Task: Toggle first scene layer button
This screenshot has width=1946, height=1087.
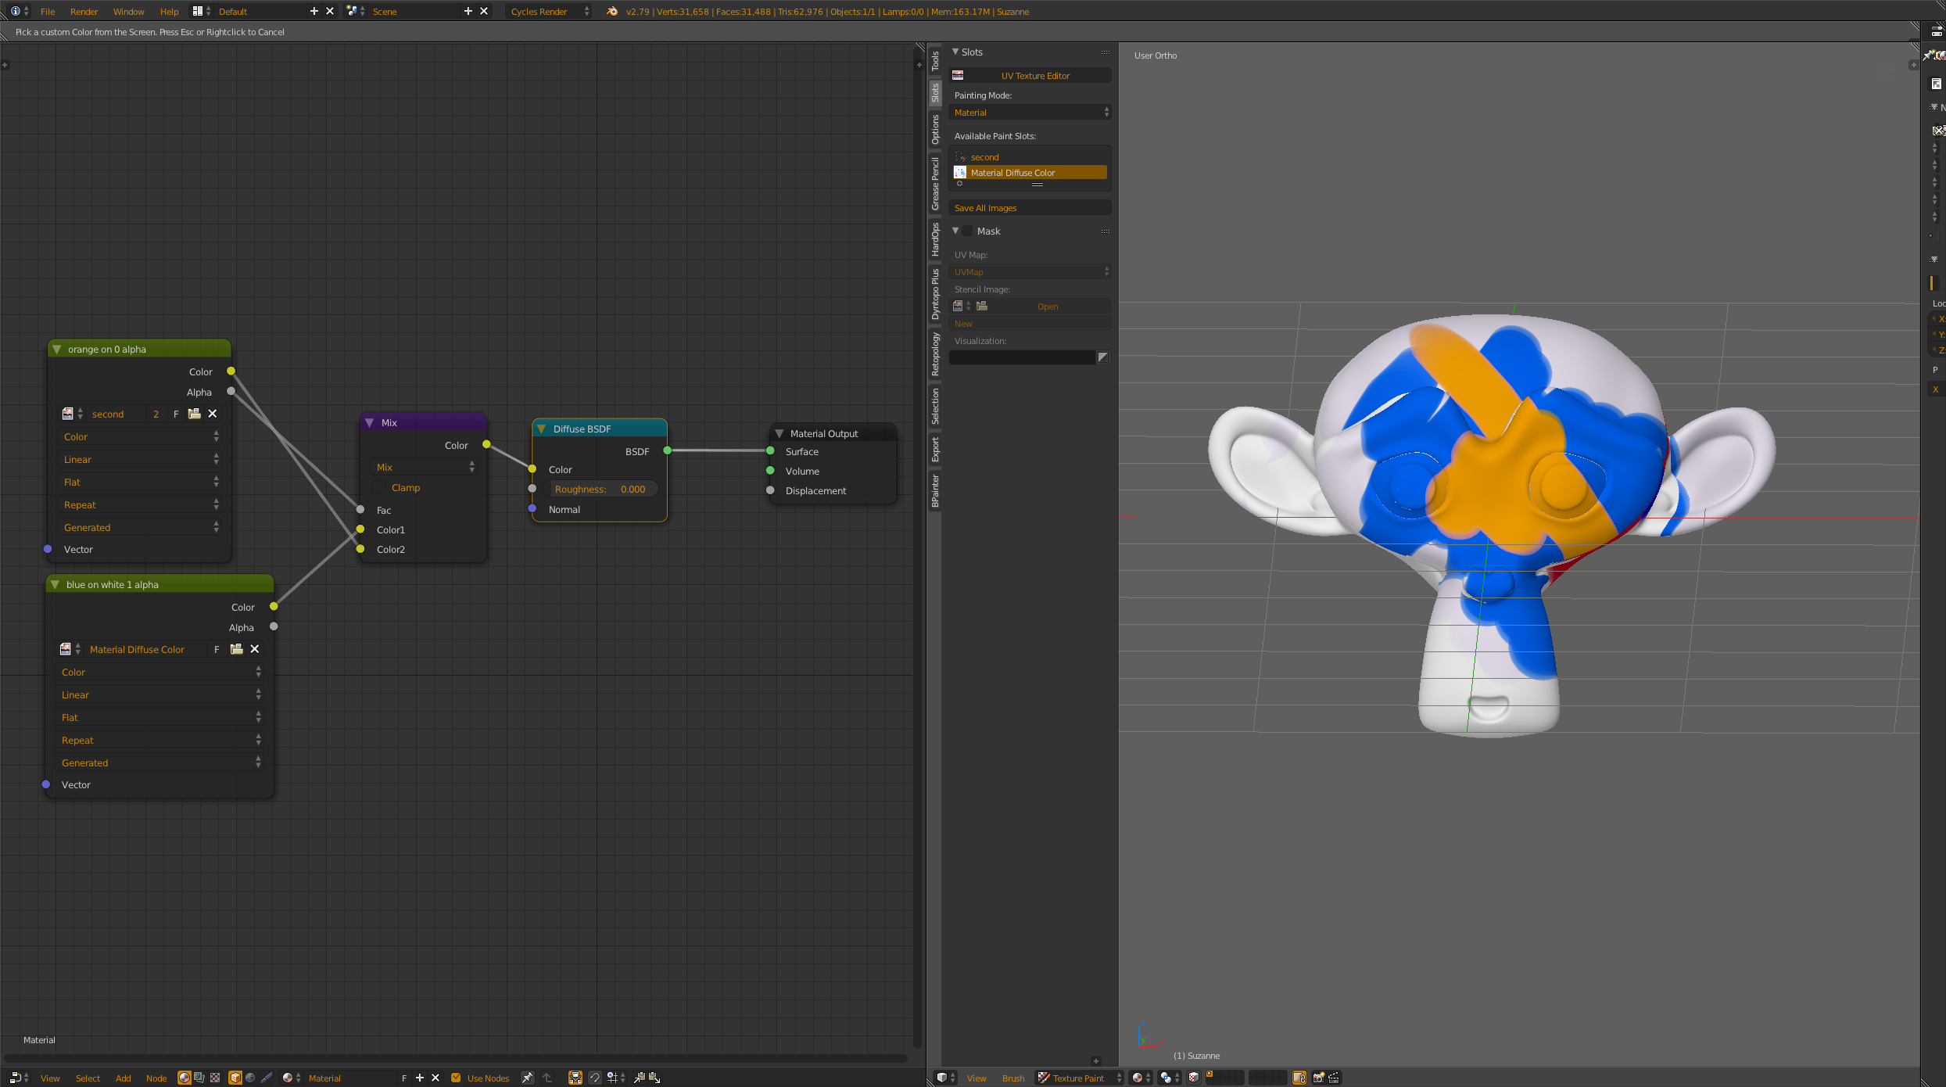Action: (x=1210, y=1074)
